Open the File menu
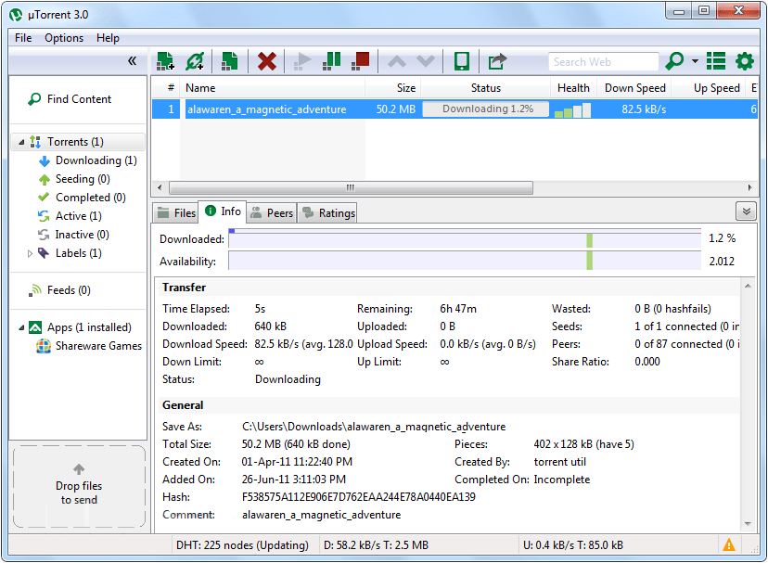 pos(23,38)
